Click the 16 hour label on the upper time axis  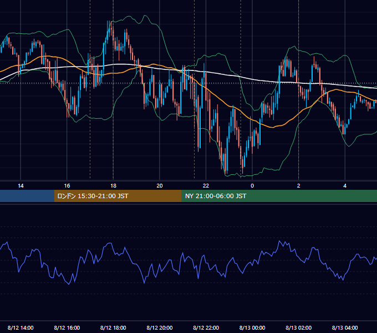(67, 186)
